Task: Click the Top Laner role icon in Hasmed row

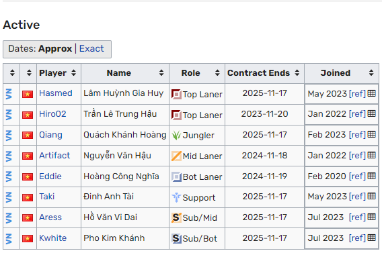Action: pyautogui.click(x=176, y=95)
